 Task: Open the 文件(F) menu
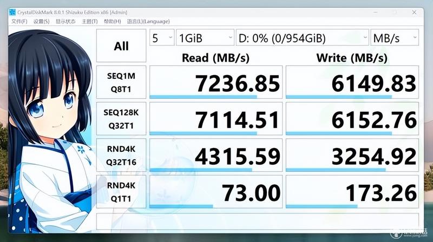pyautogui.click(x=19, y=22)
